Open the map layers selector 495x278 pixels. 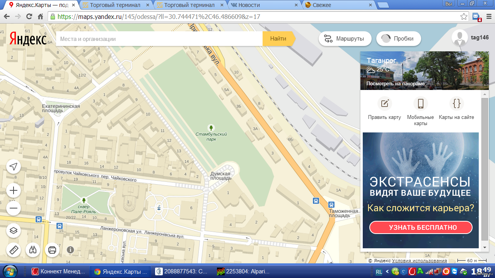pyautogui.click(x=14, y=231)
